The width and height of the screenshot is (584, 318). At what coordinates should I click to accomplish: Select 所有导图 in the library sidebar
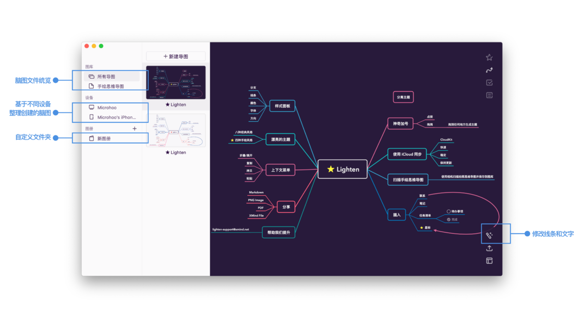112,77
